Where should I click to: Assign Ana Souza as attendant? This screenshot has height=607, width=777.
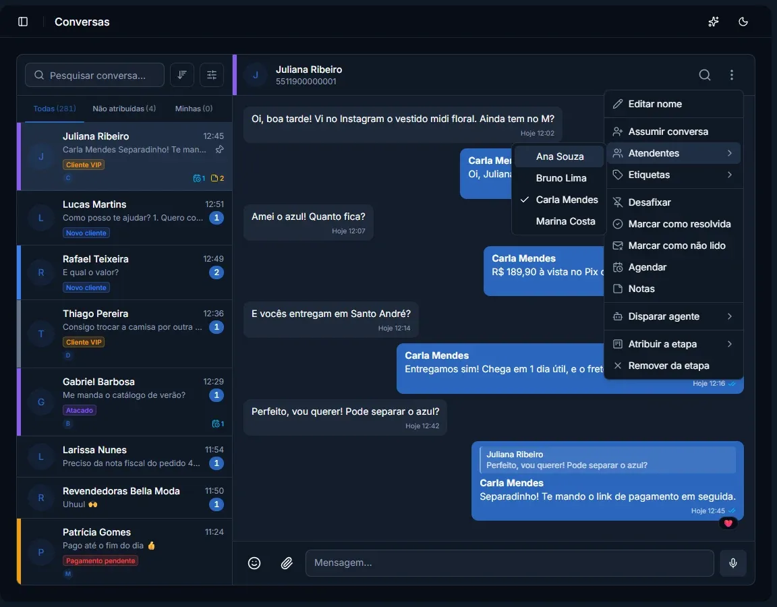(x=559, y=156)
